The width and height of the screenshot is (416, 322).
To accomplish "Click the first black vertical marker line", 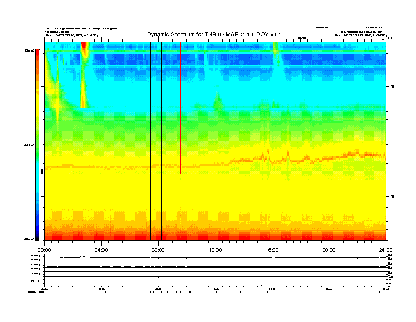I will 151,141.
